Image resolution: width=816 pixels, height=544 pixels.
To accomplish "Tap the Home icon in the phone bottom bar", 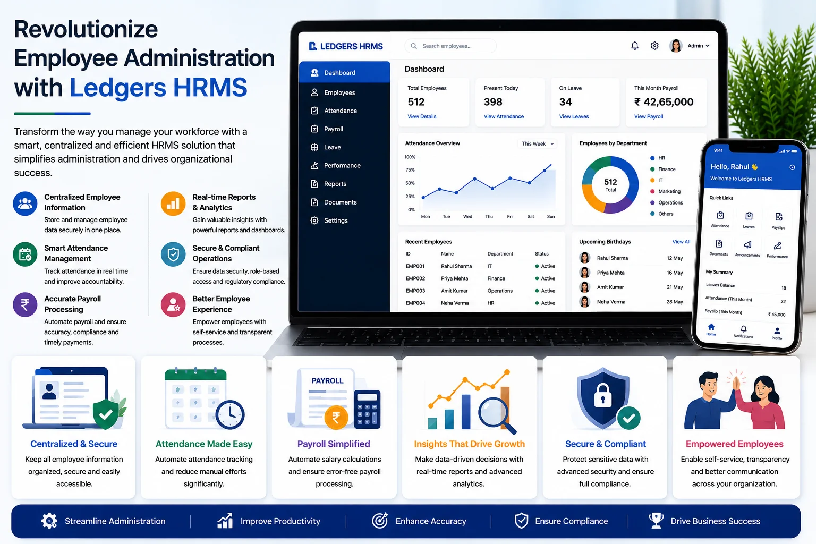I will pos(711,327).
